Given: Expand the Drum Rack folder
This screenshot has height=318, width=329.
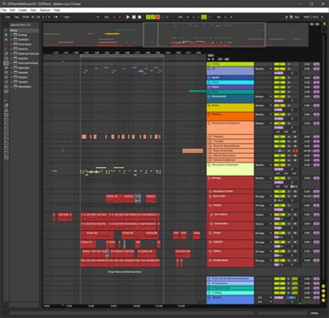Looking at the screenshot, I should pyautogui.click(x=11, y=44).
